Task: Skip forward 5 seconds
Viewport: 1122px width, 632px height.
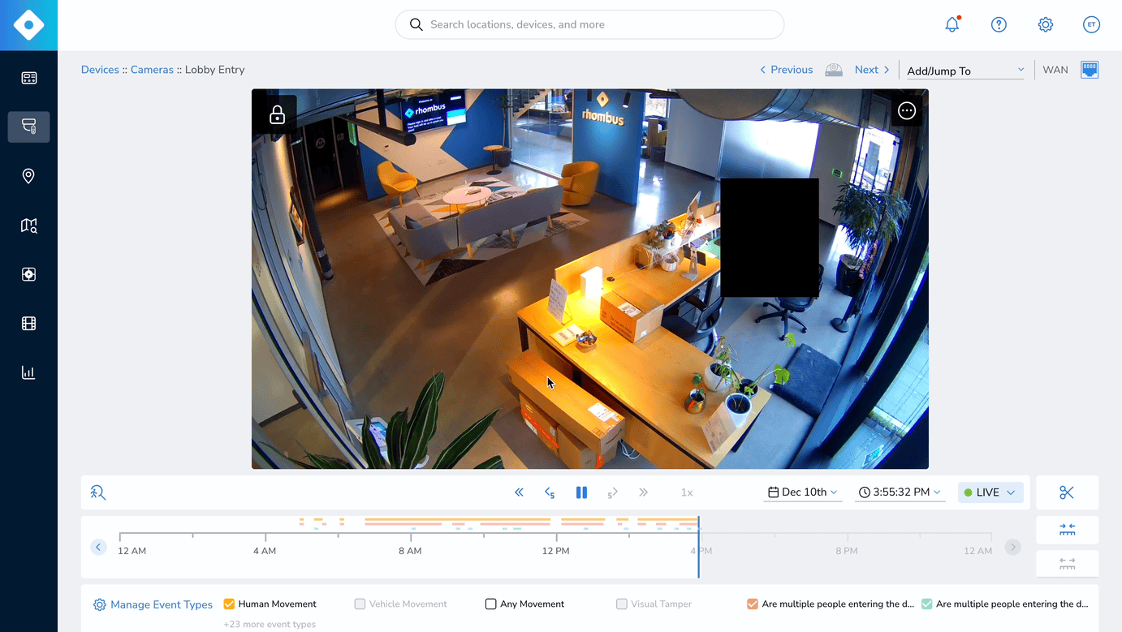Action: point(612,492)
